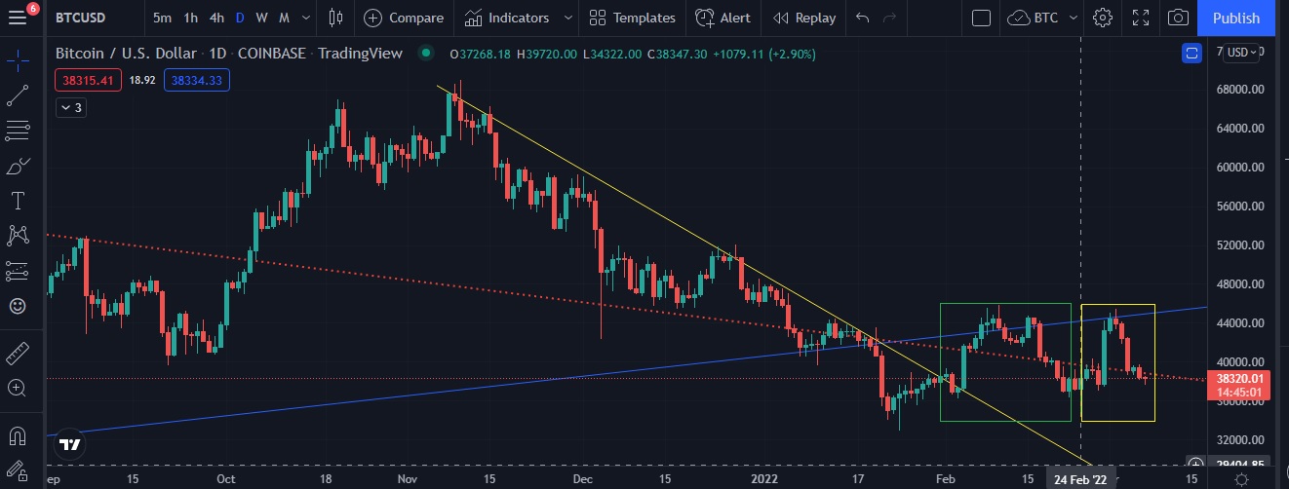The height and width of the screenshot is (489, 1289).
Task: Click the blue buy price 38334.33
Action: pyautogui.click(x=197, y=81)
